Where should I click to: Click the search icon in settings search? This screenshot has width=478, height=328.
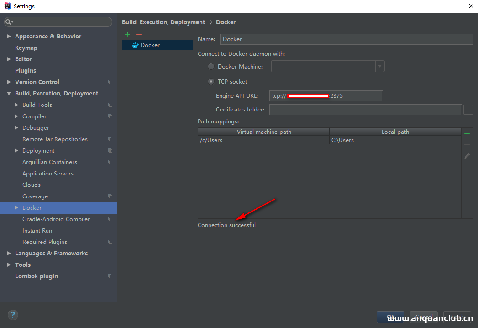tap(9, 22)
